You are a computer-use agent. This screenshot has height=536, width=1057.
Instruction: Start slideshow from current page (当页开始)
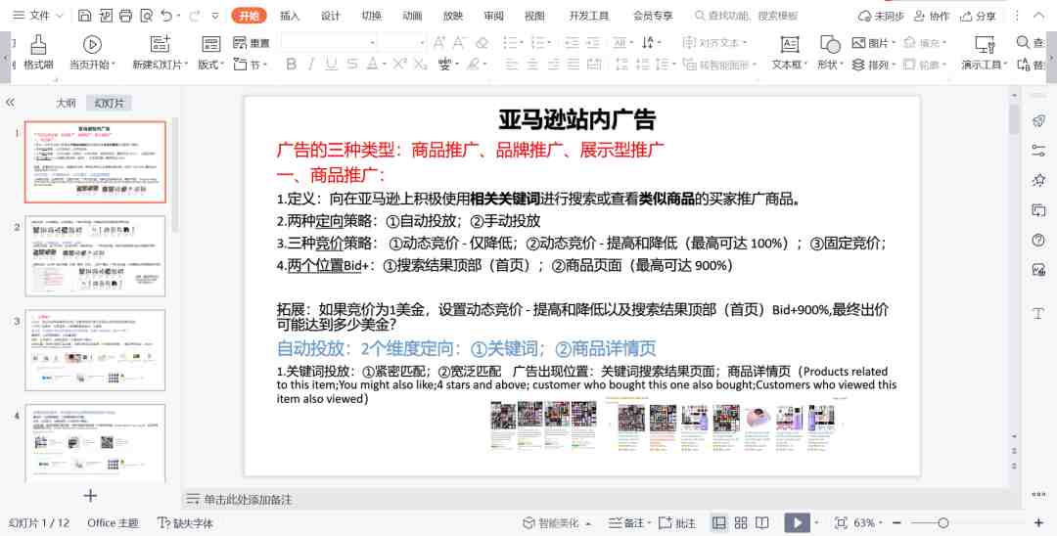click(x=92, y=53)
